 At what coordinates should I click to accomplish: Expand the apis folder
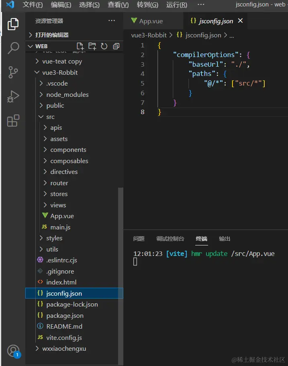(74, 128)
